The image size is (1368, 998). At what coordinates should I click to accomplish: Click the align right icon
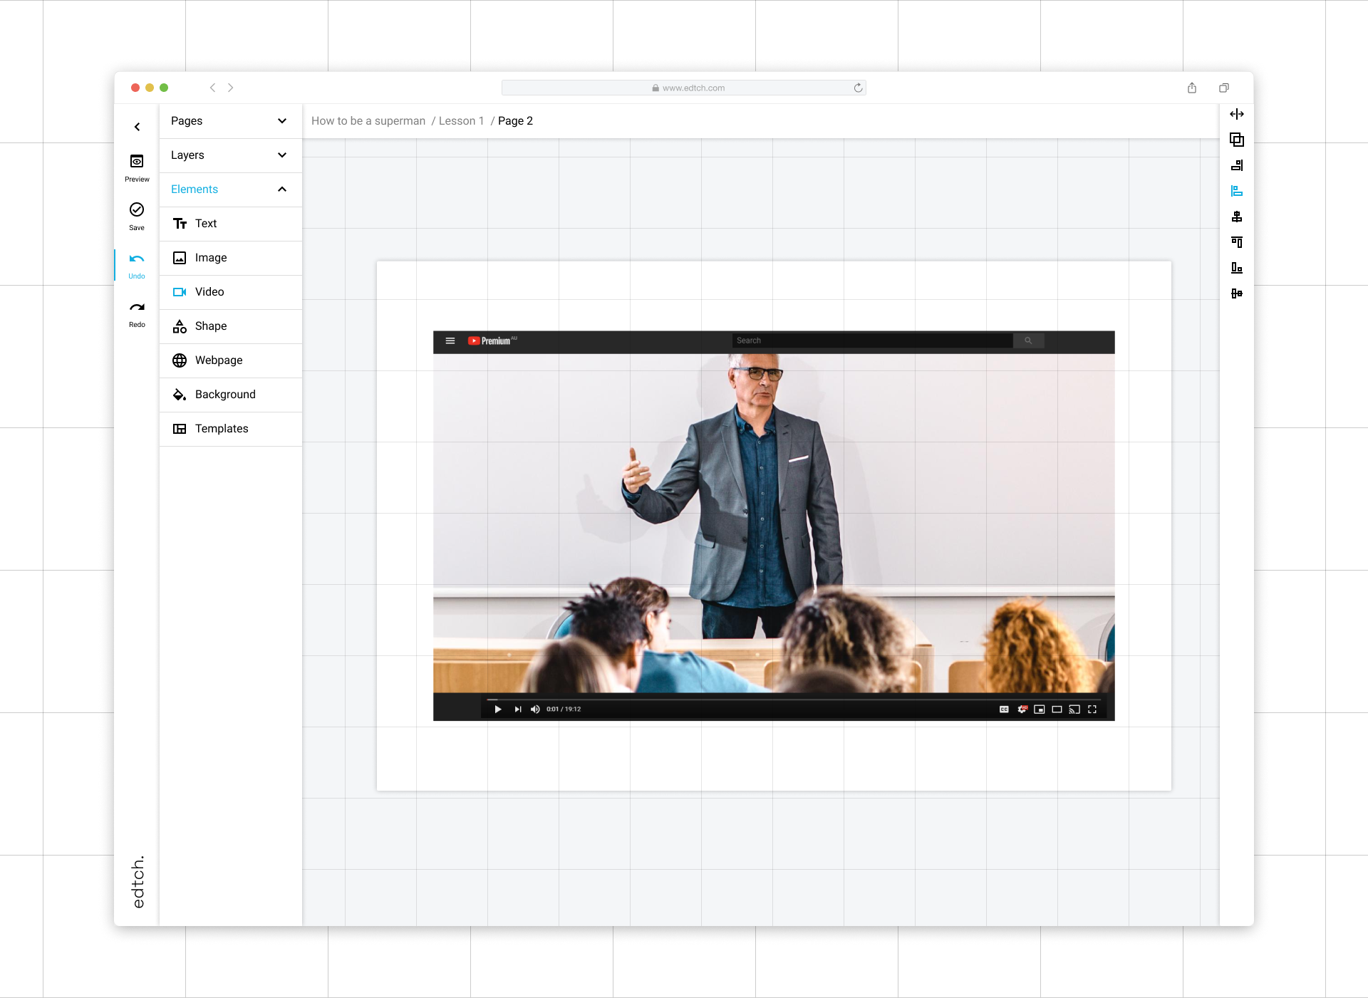(1237, 165)
